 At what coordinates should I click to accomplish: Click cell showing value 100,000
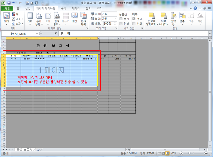tap(128, 59)
